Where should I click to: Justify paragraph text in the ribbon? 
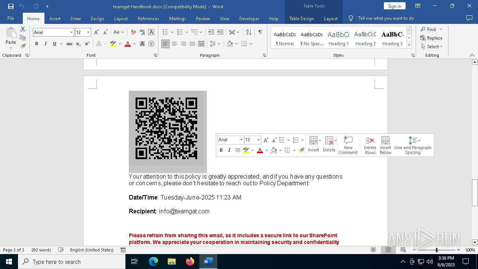(x=192, y=44)
